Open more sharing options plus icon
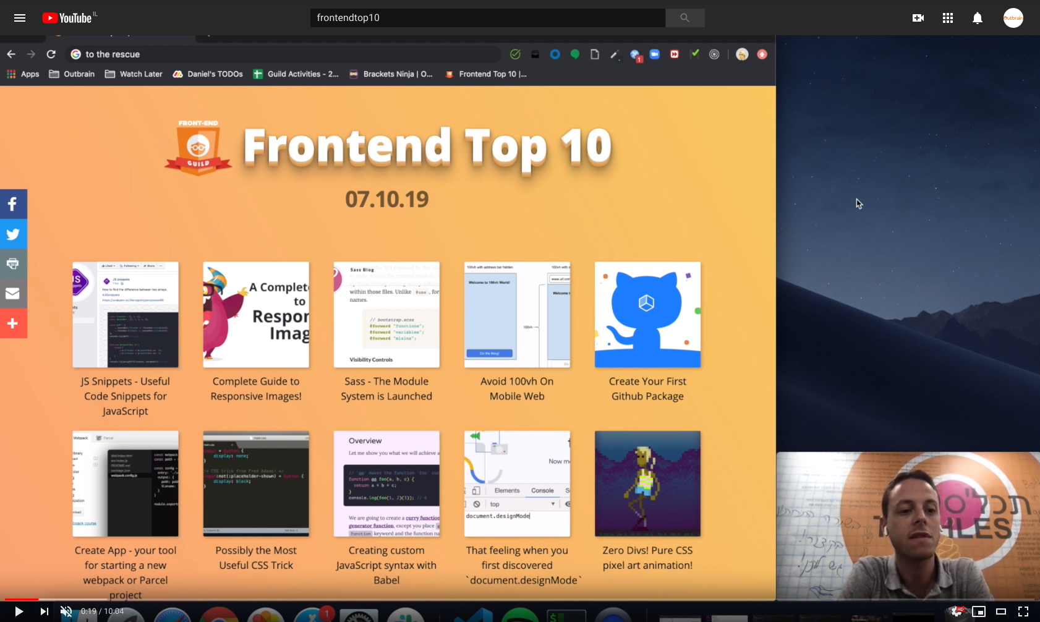Image resolution: width=1040 pixels, height=622 pixels. (x=13, y=323)
